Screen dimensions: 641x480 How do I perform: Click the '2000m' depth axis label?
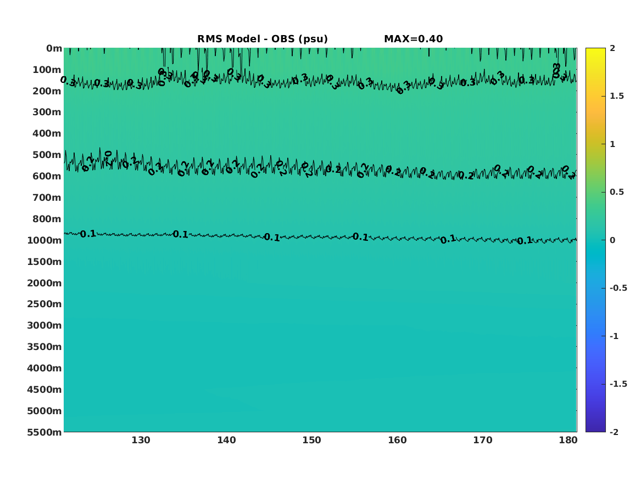[44, 283]
